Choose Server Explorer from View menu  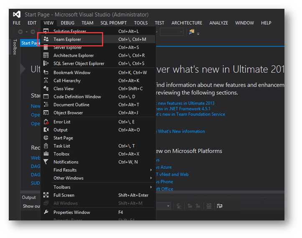pyautogui.click(x=98, y=47)
